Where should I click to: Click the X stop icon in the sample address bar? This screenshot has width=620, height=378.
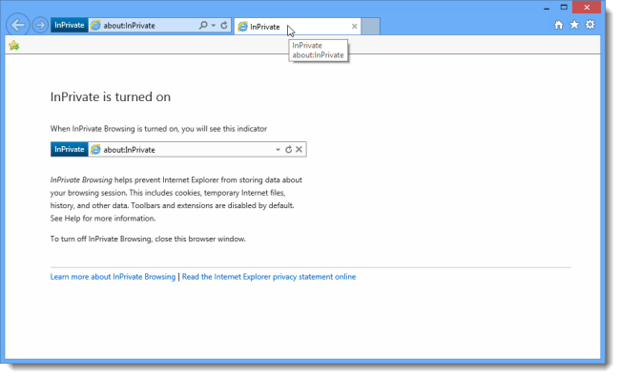[299, 149]
